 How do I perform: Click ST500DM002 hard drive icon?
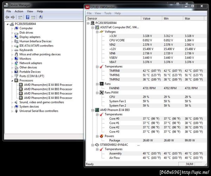pos(97,145)
